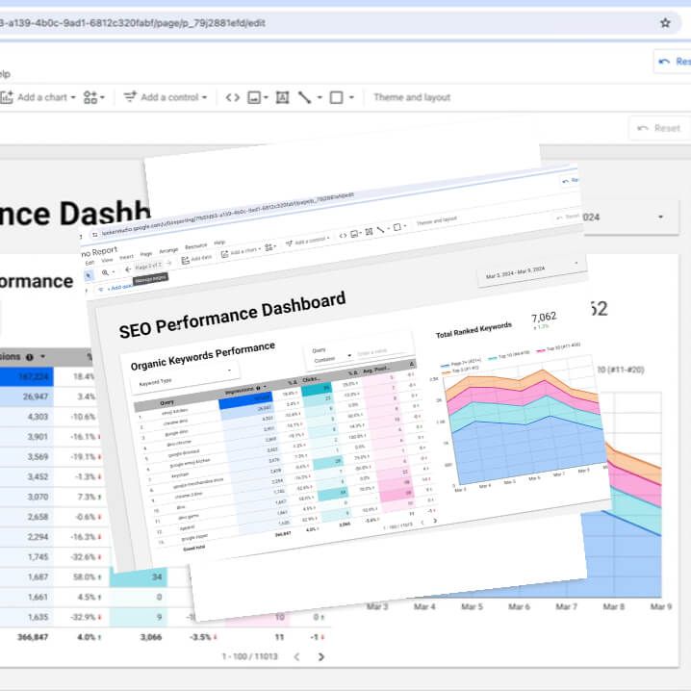Click site info icon in tilted screenshot address bar
This screenshot has height=691, width=691.
[x=94, y=235]
